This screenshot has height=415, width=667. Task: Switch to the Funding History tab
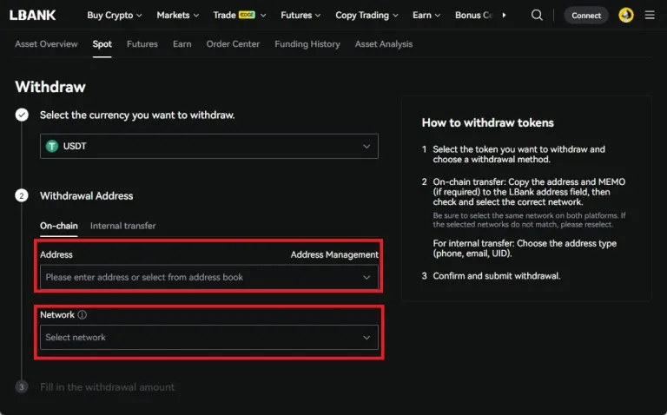point(307,44)
